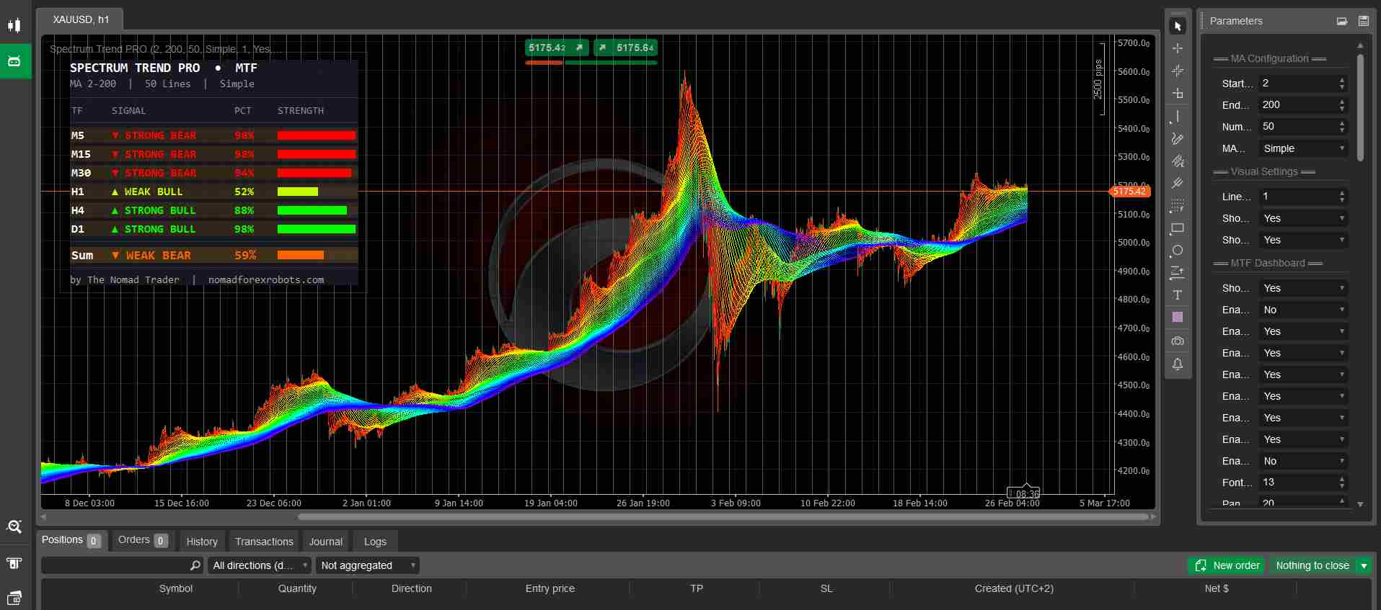Viewport: 1381px width, 610px height.
Task: Click the Line... stepper field showing 1
Action: [x=1304, y=196]
